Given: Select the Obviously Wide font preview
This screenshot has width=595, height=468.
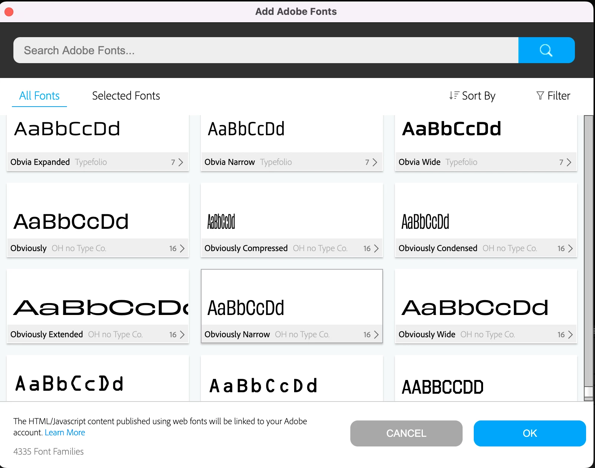Looking at the screenshot, I should pyautogui.click(x=486, y=297).
